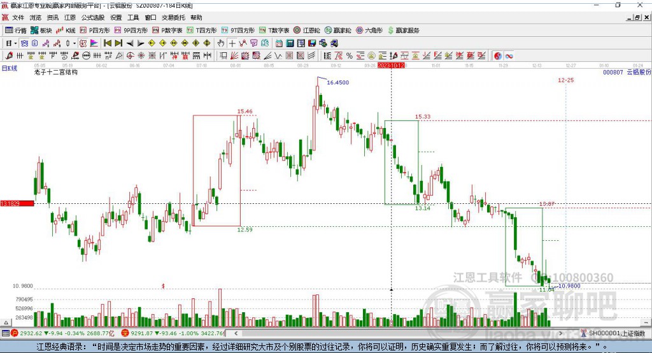Select the zigzag wave line tool
Image resolution: width=652 pixels, height=353 pixels.
(x=278, y=55)
